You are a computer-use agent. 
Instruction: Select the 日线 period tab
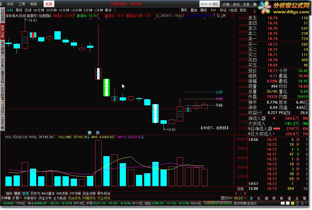coord(28,10)
